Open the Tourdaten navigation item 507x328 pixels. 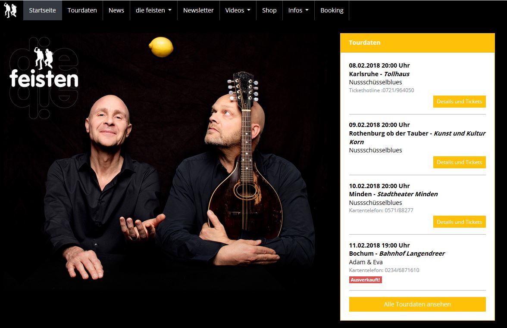pos(82,10)
